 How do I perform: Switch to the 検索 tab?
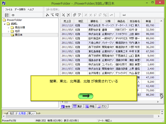66,107
